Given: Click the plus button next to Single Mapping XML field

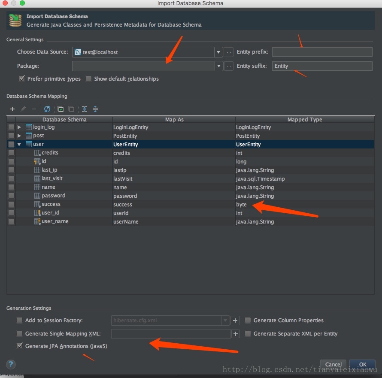Looking at the screenshot, I should click(x=235, y=334).
